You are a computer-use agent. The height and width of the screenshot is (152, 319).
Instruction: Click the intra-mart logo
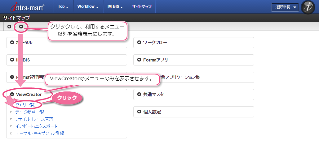click(x=28, y=7)
